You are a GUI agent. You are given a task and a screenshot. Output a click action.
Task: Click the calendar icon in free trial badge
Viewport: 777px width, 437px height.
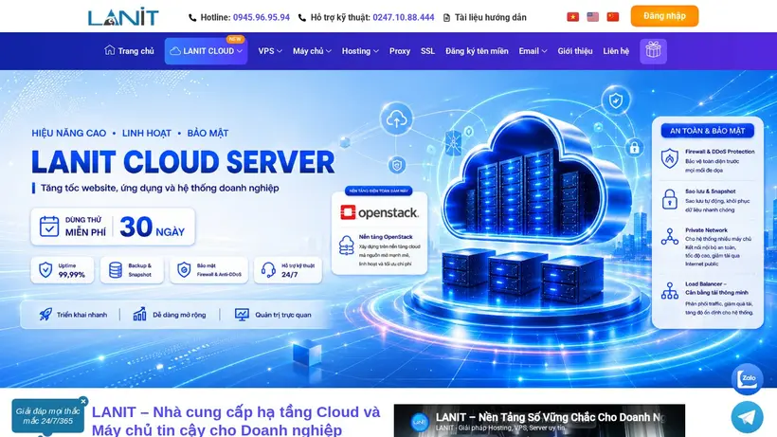(49, 226)
